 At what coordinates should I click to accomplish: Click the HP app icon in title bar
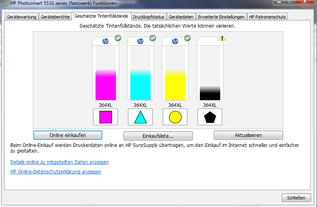click(4, 3)
